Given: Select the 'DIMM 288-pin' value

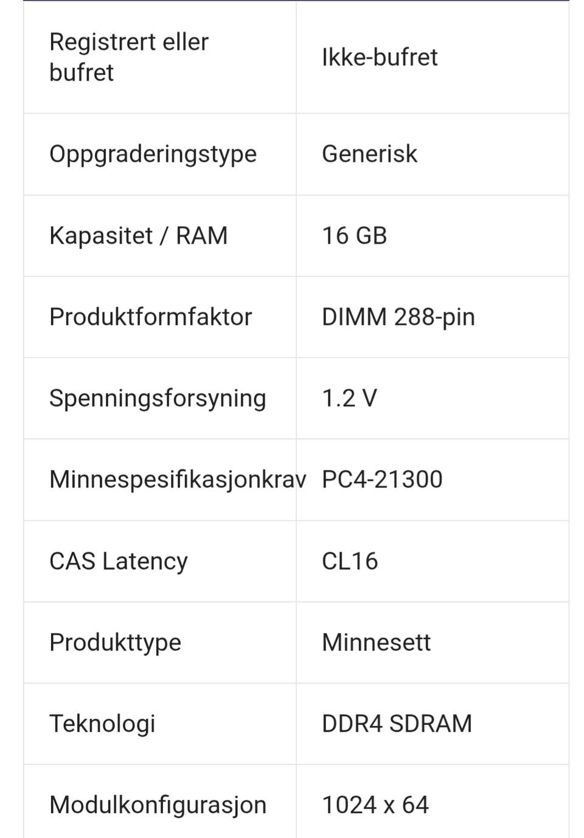Looking at the screenshot, I should pyautogui.click(x=398, y=317).
